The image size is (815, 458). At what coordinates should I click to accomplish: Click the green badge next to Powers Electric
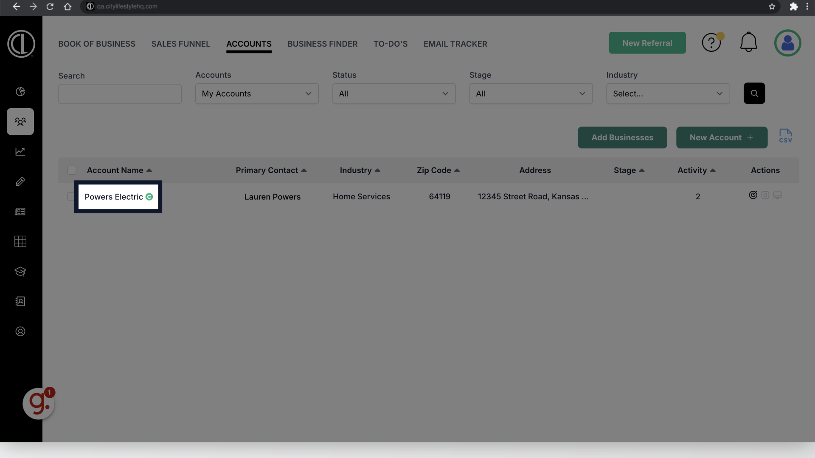pyautogui.click(x=149, y=197)
